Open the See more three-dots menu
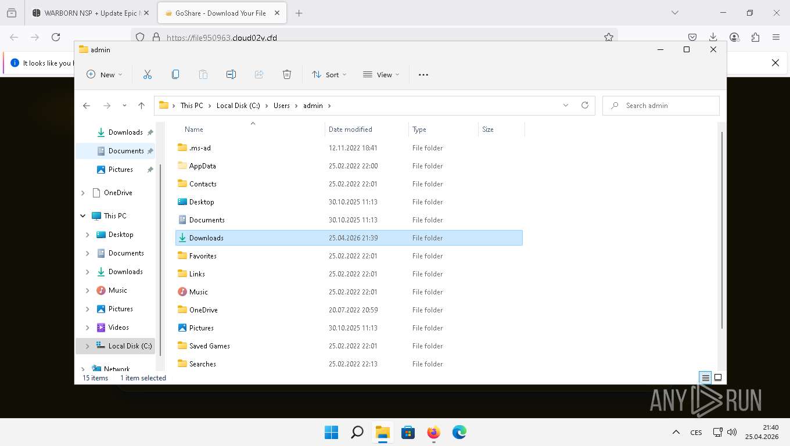This screenshot has width=790, height=446. point(423,74)
